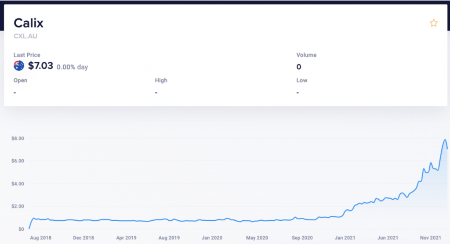The width and height of the screenshot is (450, 244).
Task: Click the Jun 2021 x-axis label
Action: tap(388, 238)
